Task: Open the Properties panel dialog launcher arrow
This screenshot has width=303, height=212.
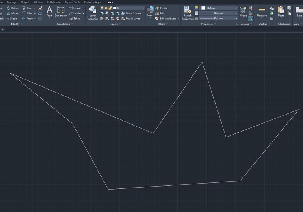Action: click(237, 24)
